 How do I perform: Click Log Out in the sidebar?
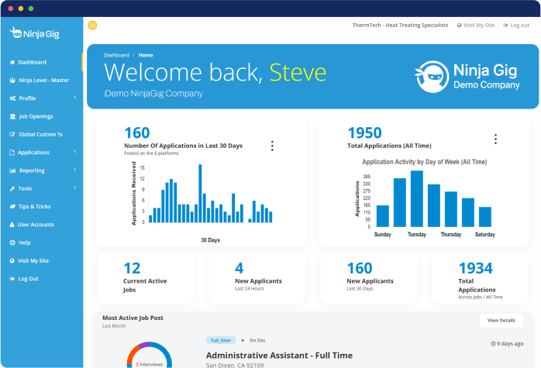28,279
